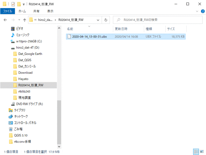Image resolution: width=206 pixels, height=155 pixels.
Task: Click the ミュージック note icon
Action: click(13, 35)
